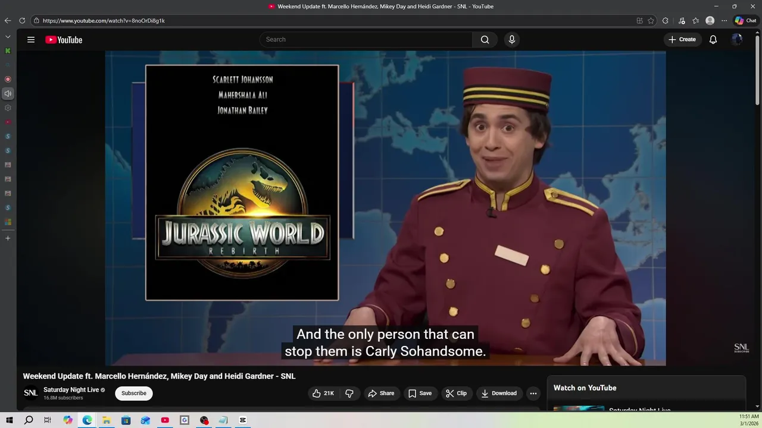
Task: Open the red YouTube taskbar app
Action: (165, 420)
